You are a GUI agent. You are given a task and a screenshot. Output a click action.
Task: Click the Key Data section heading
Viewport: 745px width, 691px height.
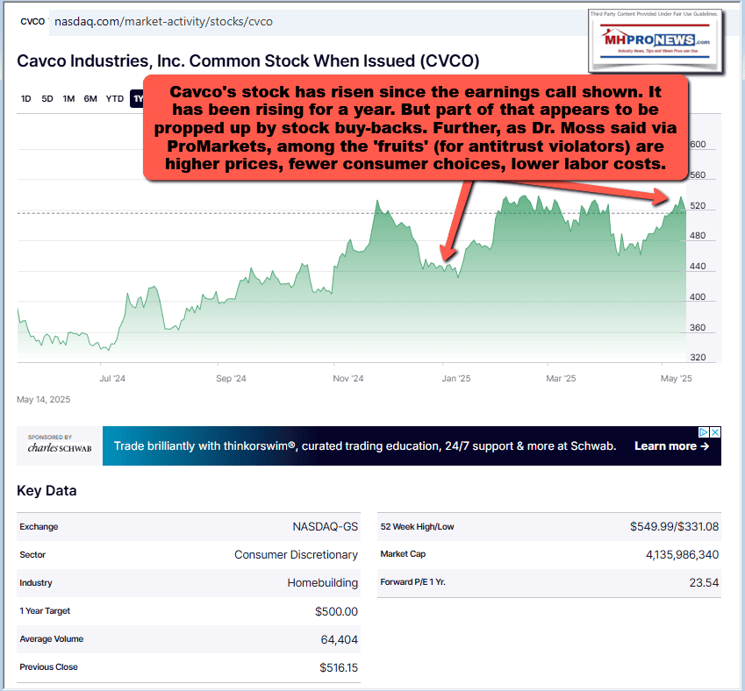coord(47,490)
